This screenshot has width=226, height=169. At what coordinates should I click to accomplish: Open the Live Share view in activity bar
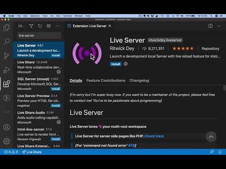7,98
